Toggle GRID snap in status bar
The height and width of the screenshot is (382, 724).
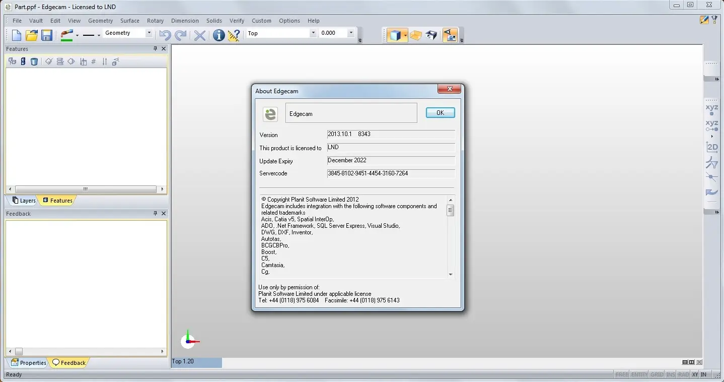coord(657,374)
